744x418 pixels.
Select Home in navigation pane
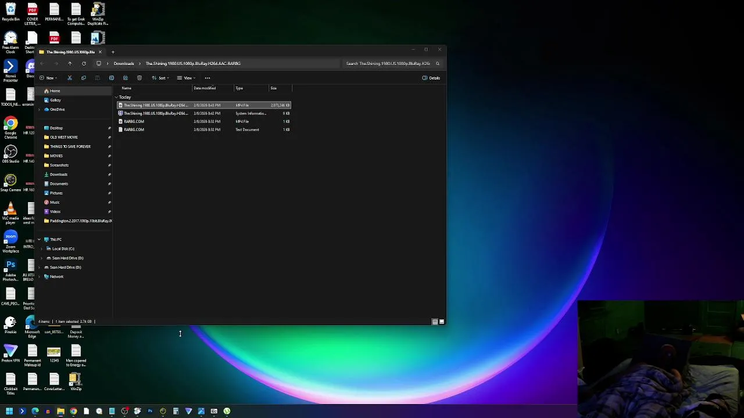pyautogui.click(x=74, y=91)
